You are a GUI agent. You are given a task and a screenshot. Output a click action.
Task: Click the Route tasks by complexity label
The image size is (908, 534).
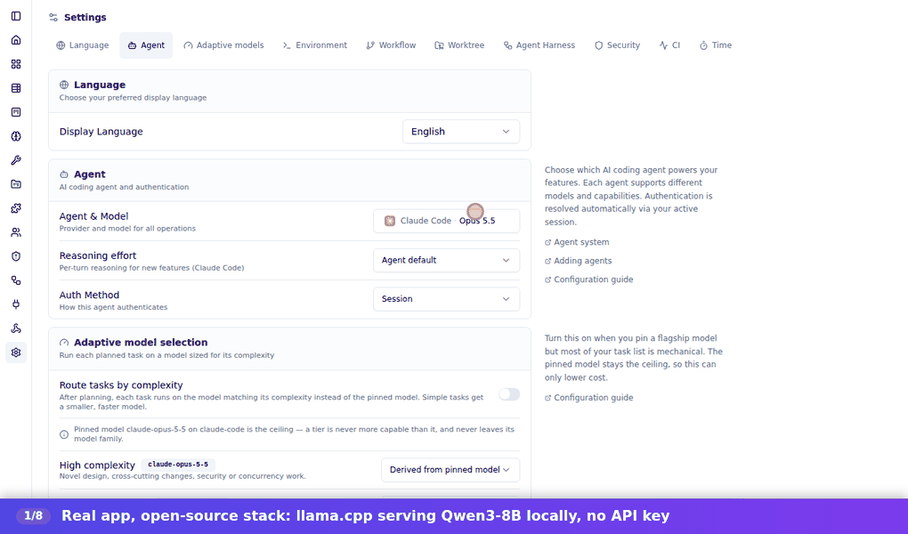[121, 385]
